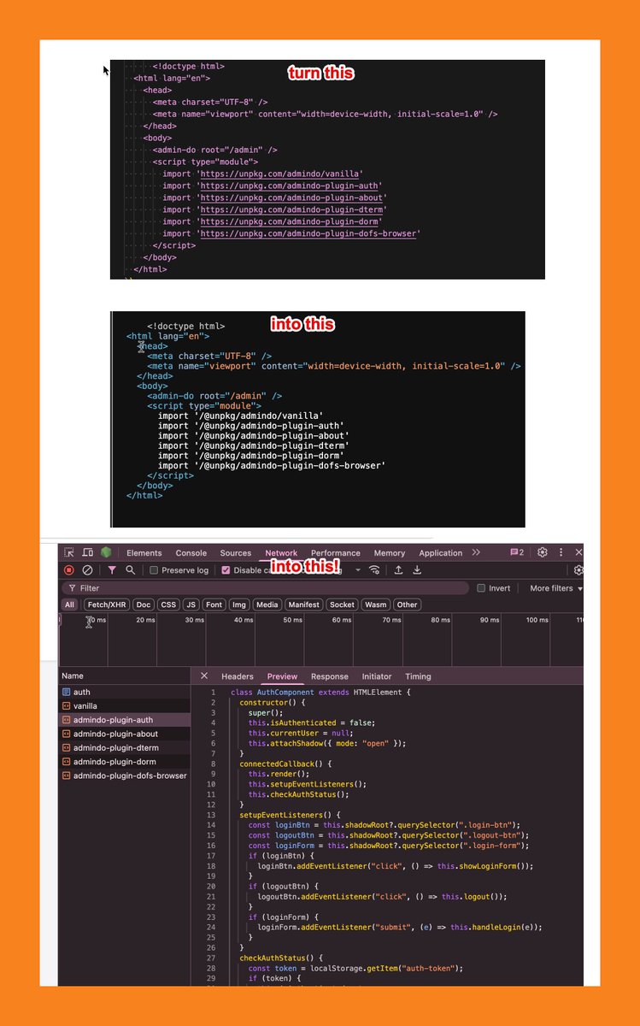Viewport: 640px width, 1026px height.
Task: Switch to the Sources tab
Action: point(236,553)
